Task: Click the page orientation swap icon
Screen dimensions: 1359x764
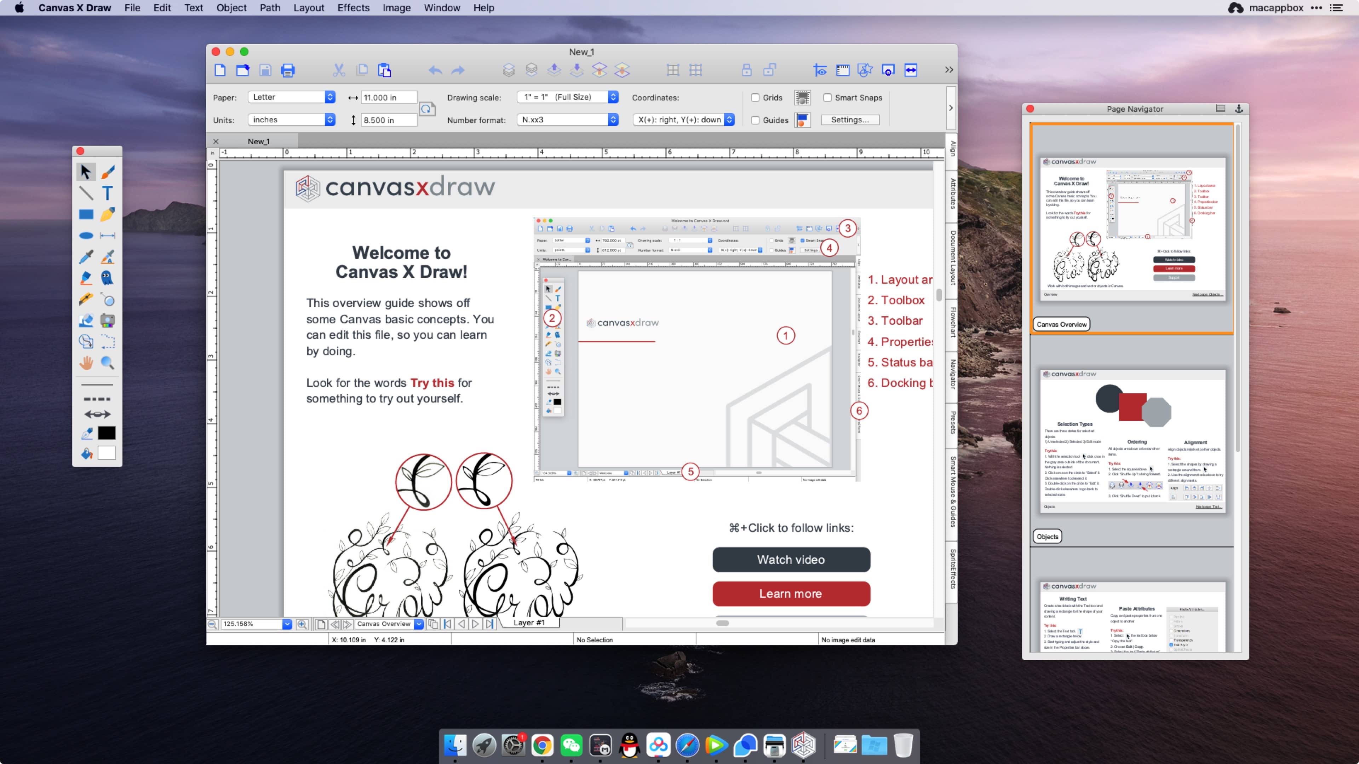Action: click(427, 109)
